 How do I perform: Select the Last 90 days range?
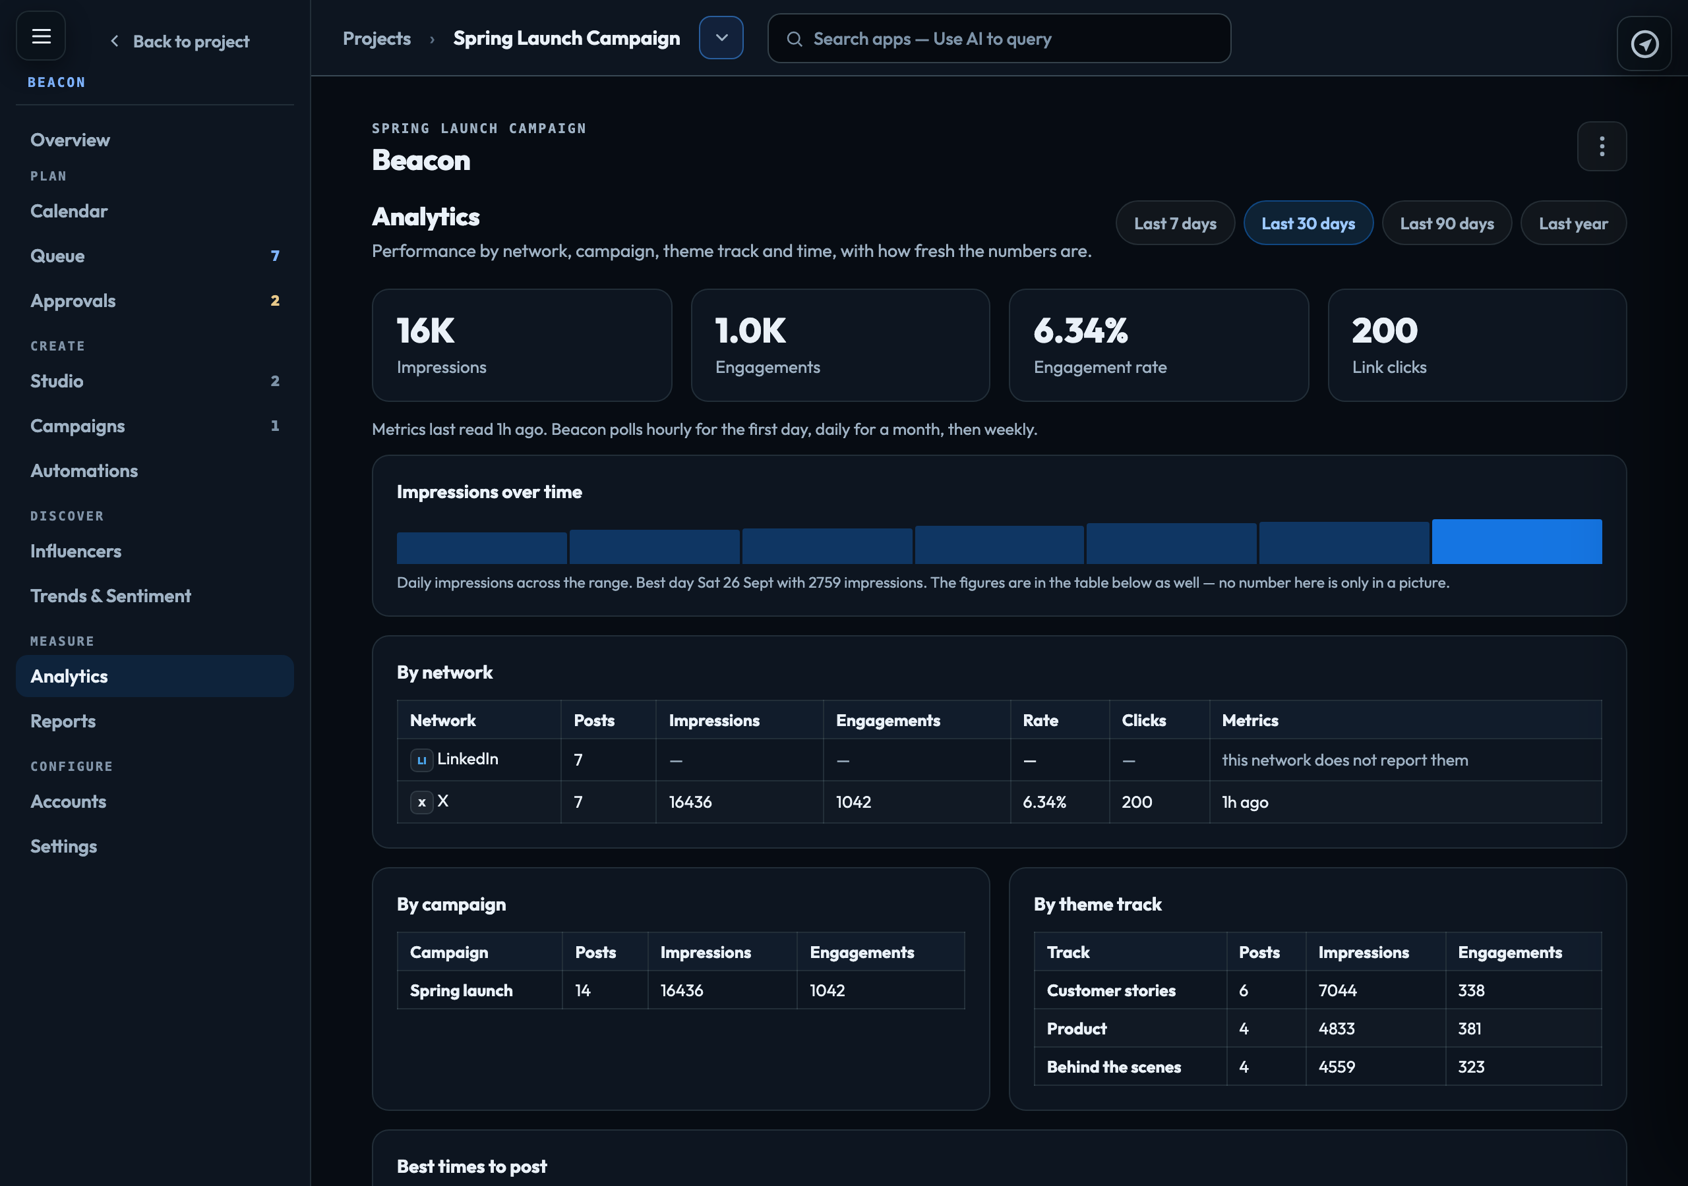(x=1446, y=223)
